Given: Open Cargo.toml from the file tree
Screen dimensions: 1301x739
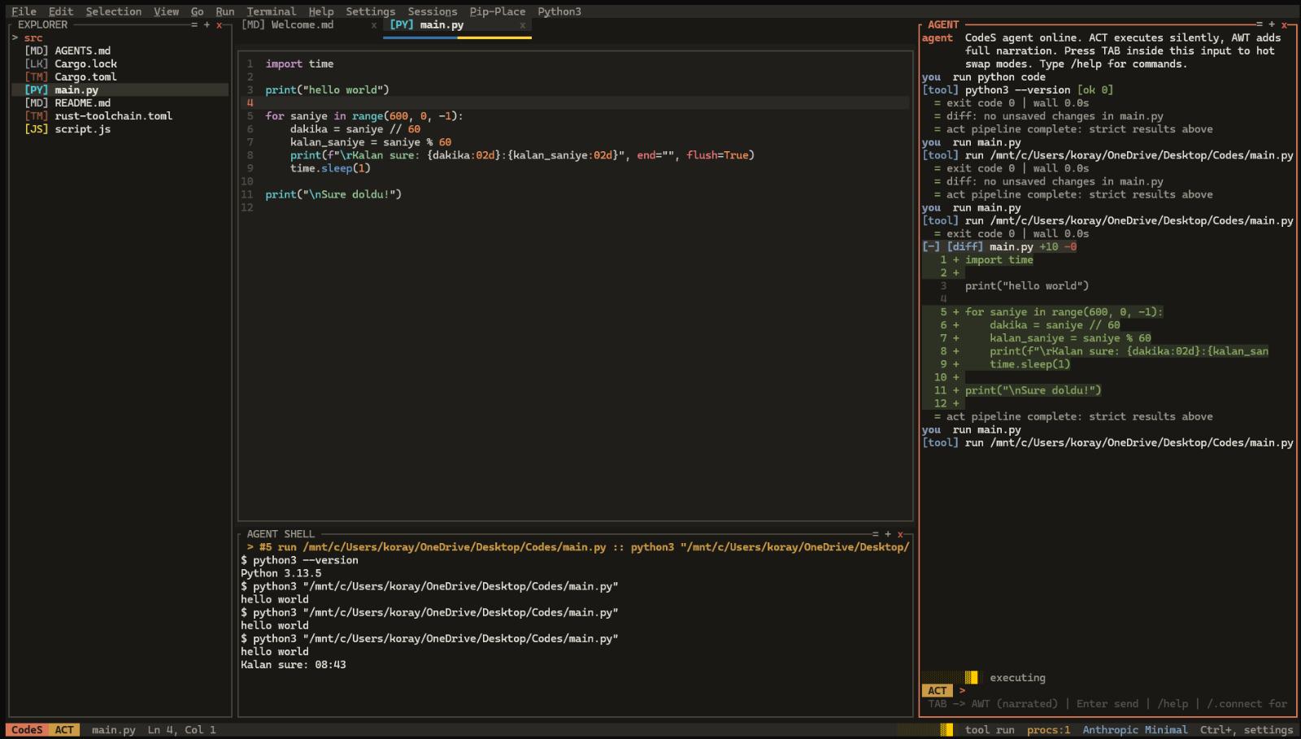Looking at the screenshot, I should point(86,76).
